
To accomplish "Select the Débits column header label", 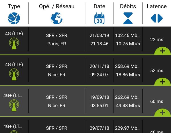I will 128,6.
